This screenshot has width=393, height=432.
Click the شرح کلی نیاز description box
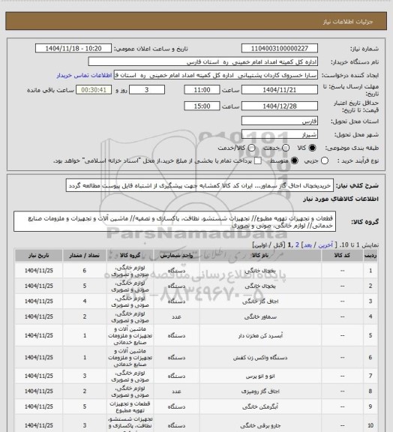tap(199, 185)
